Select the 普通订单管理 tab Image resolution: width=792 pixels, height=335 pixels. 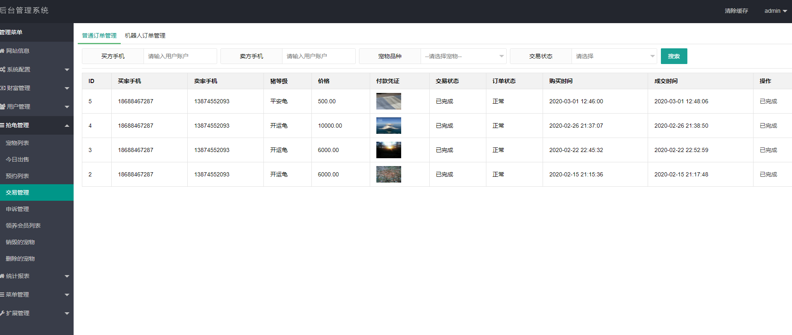(x=99, y=36)
